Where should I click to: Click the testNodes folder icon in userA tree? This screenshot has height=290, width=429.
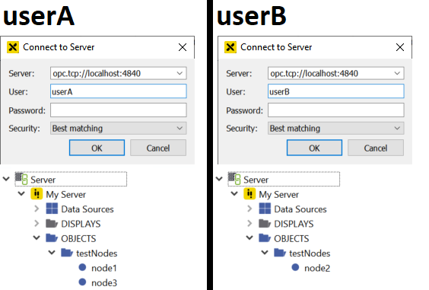(x=67, y=253)
